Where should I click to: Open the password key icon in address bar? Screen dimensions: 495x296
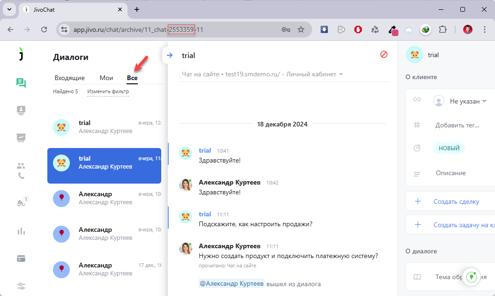(x=285, y=30)
